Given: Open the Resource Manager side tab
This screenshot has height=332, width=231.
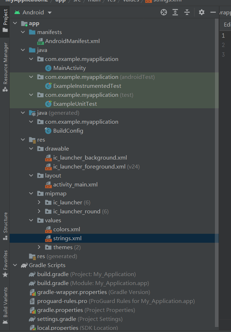Looking at the screenshot, I should 5,67.
